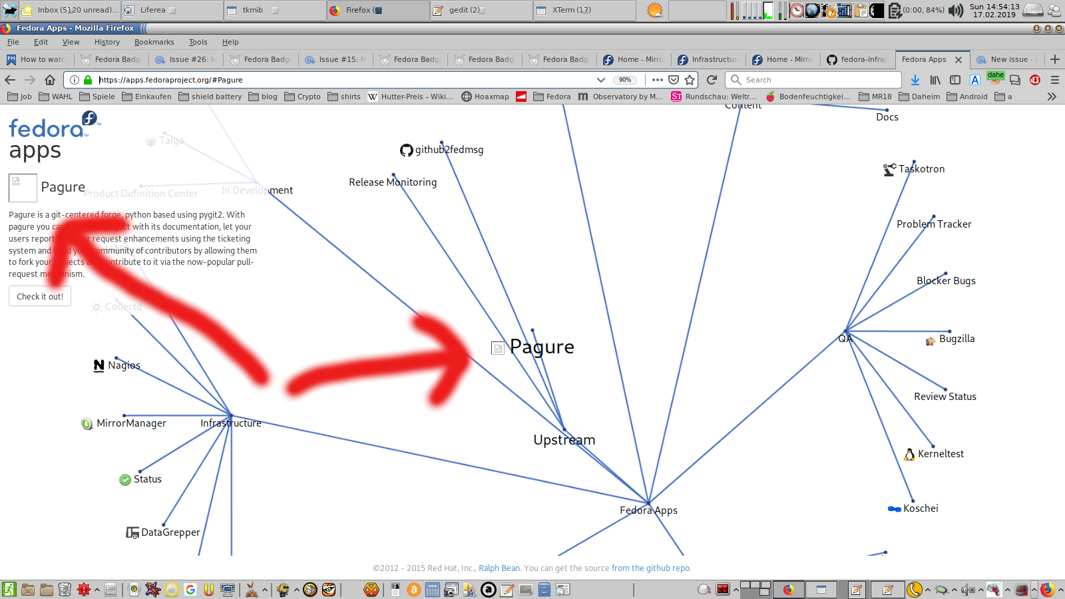Screen dimensions: 1065x599
Task: Open the volume speaker icon in top panel
Action: pyautogui.click(x=956, y=10)
